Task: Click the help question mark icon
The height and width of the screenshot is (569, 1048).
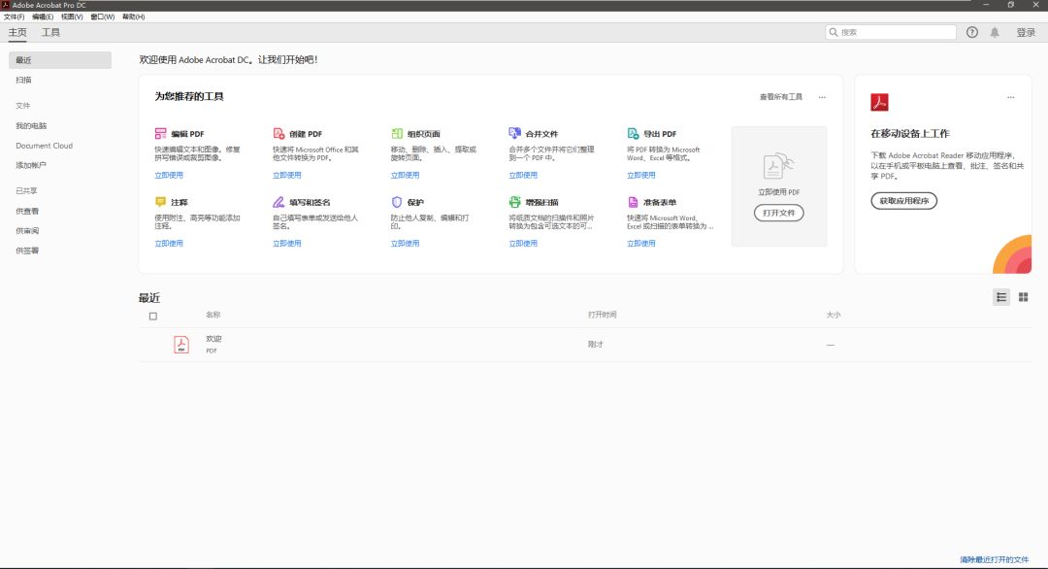Action: pos(972,32)
